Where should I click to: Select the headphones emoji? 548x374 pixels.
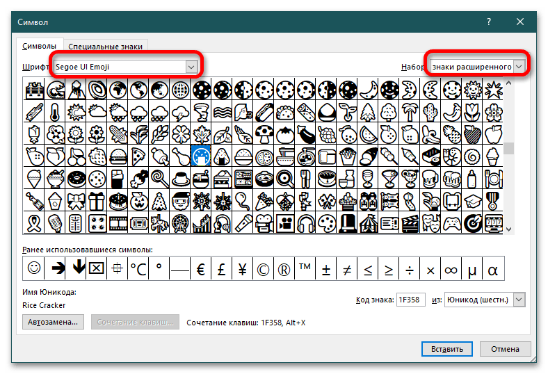click(305, 222)
